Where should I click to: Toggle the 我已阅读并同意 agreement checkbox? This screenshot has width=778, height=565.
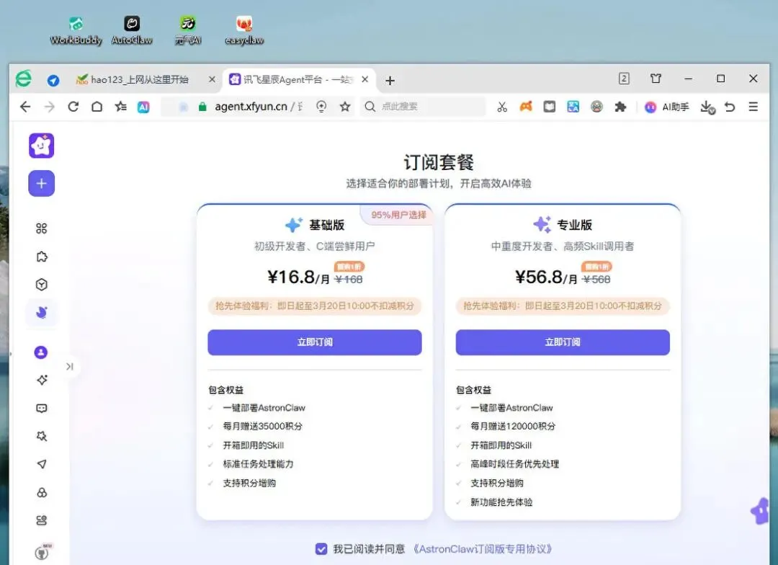pyautogui.click(x=321, y=548)
